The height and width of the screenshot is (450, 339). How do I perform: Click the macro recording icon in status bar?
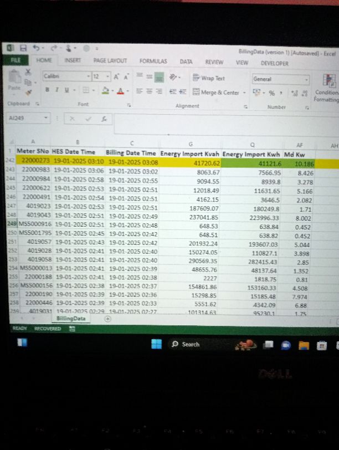click(x=72, y=329)
